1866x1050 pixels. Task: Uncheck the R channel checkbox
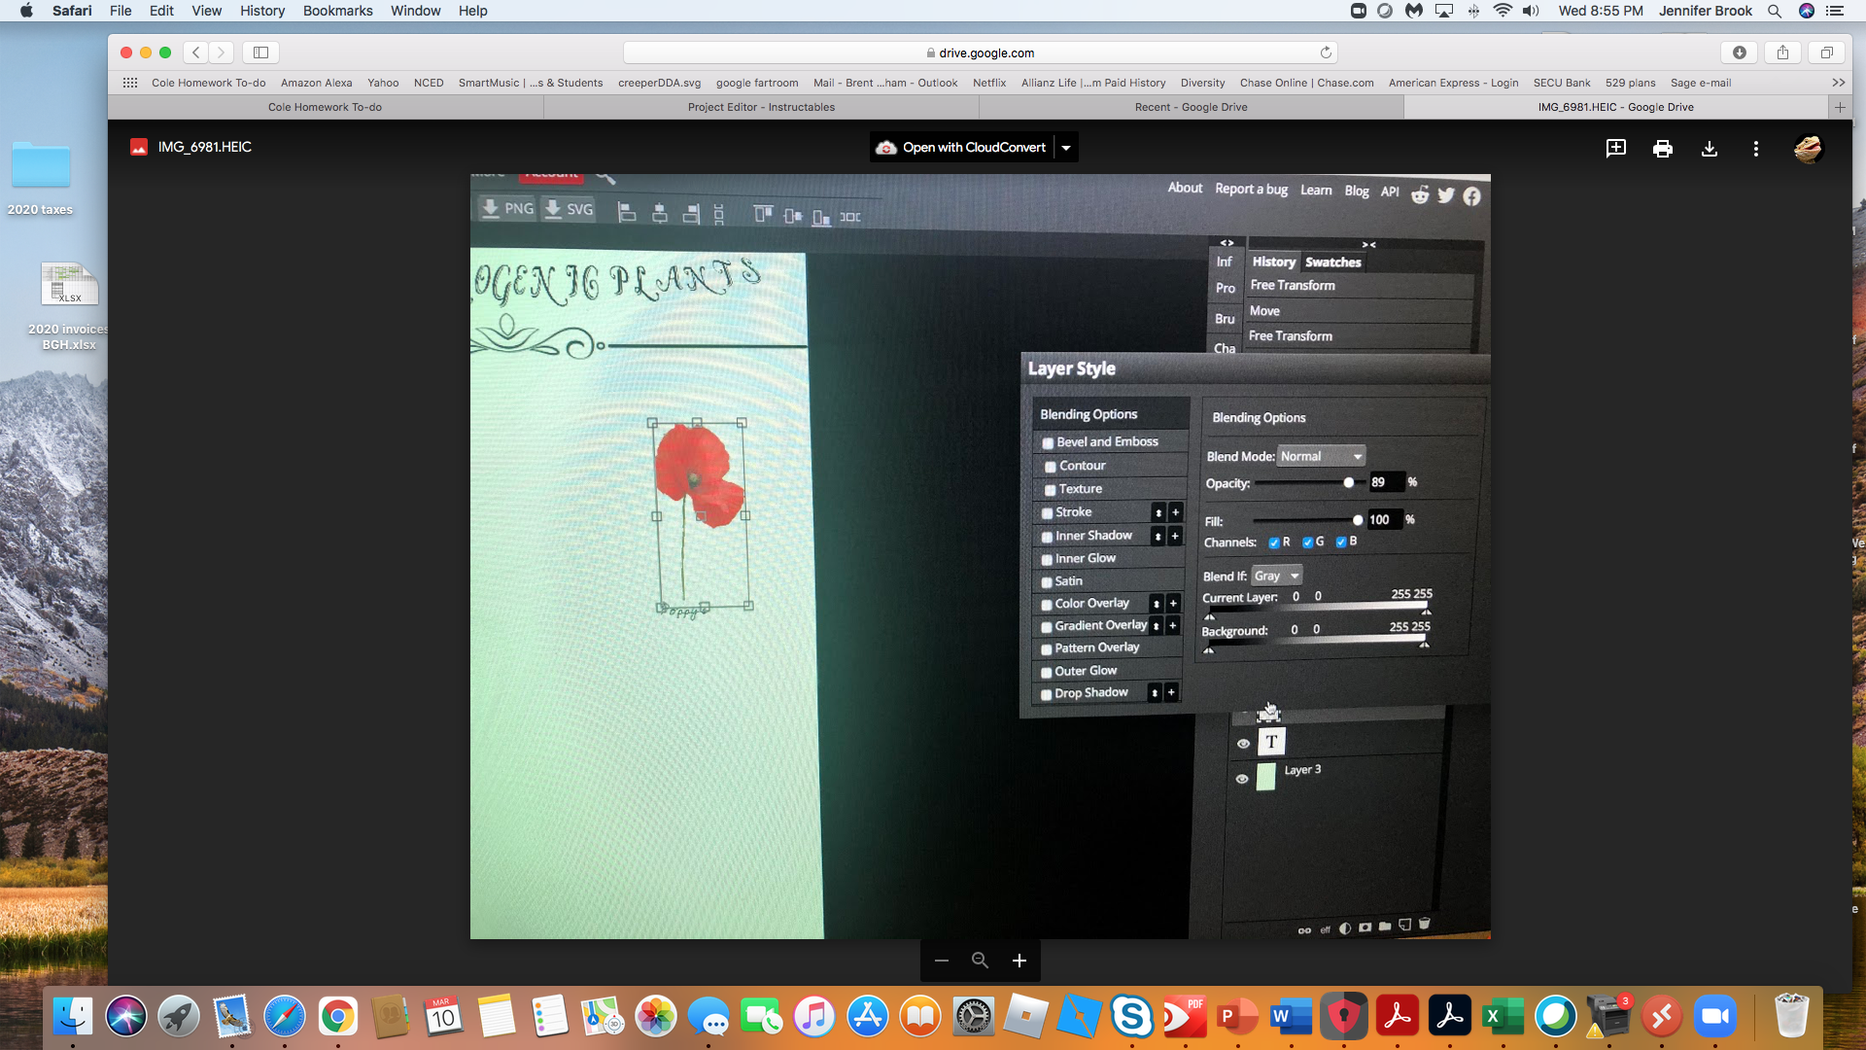coord(1274,542)
